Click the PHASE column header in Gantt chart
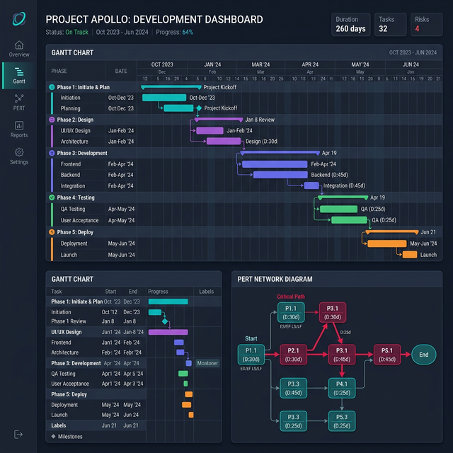 click(59, 71)
